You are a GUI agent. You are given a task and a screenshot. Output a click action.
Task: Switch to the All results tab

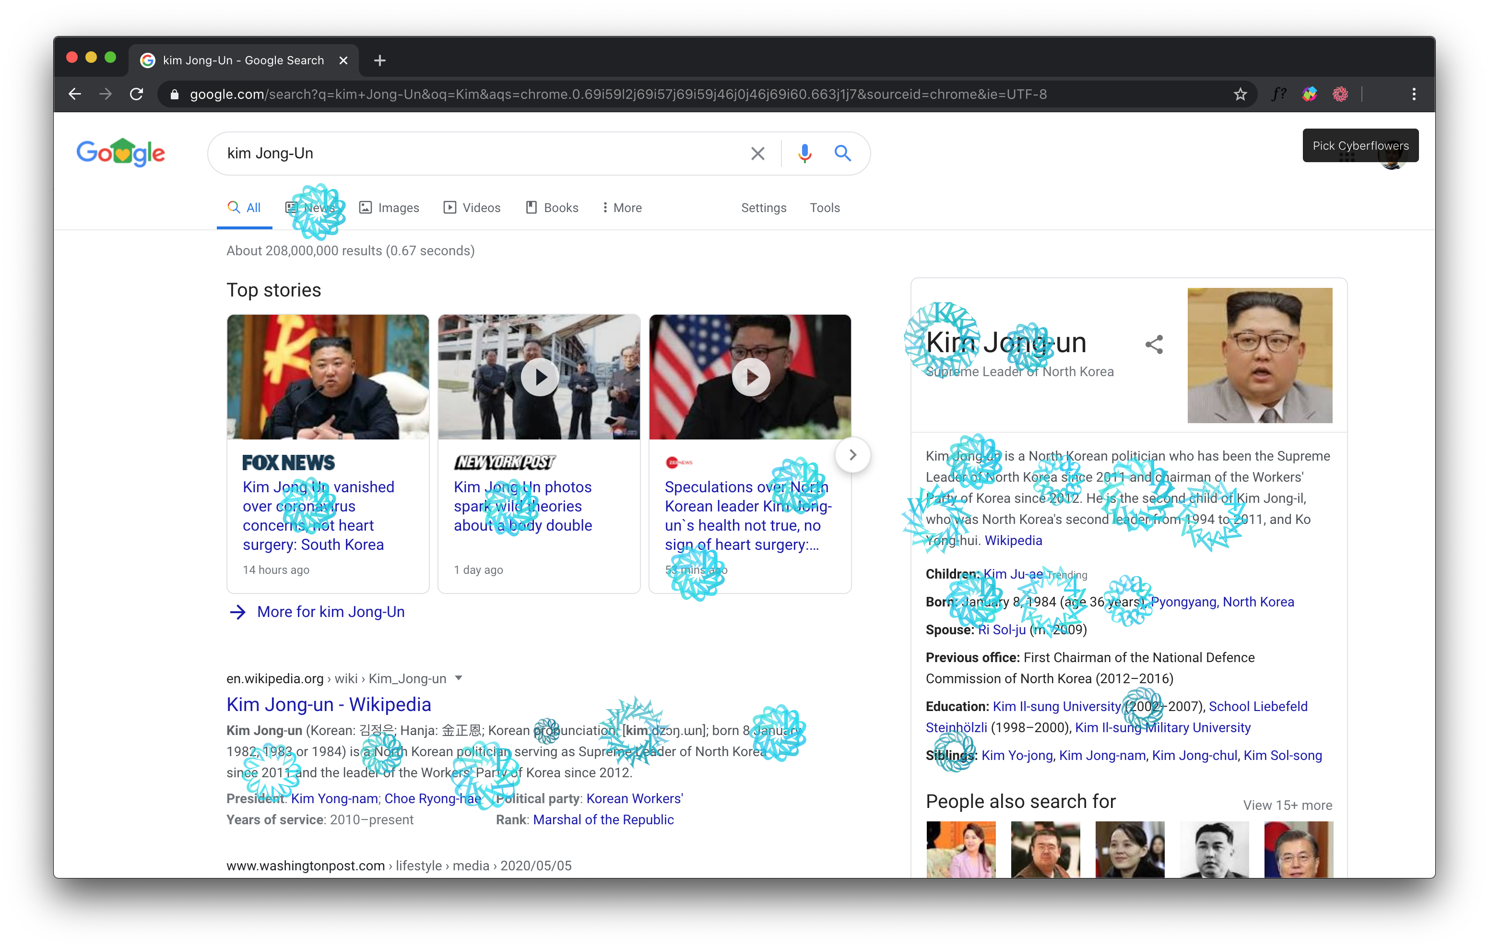[244, 208]
